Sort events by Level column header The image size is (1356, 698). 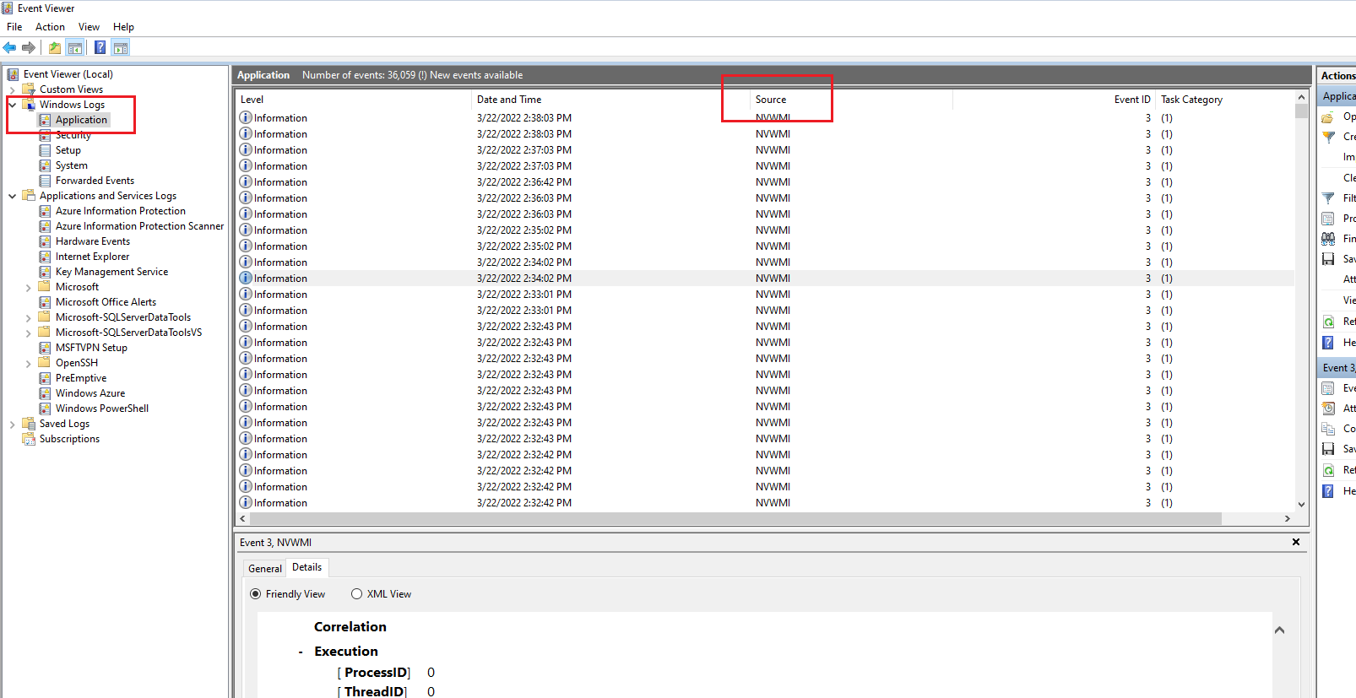[x=354, y=100]
